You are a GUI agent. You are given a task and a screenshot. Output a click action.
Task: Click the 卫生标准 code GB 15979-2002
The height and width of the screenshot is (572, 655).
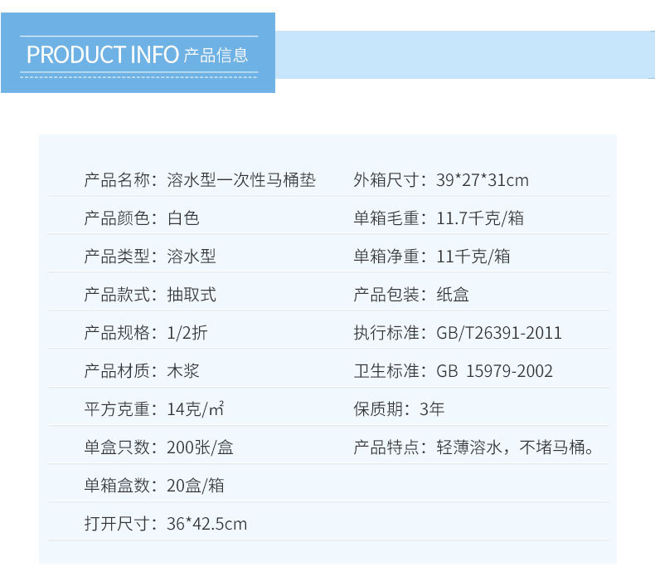[494, 371]
